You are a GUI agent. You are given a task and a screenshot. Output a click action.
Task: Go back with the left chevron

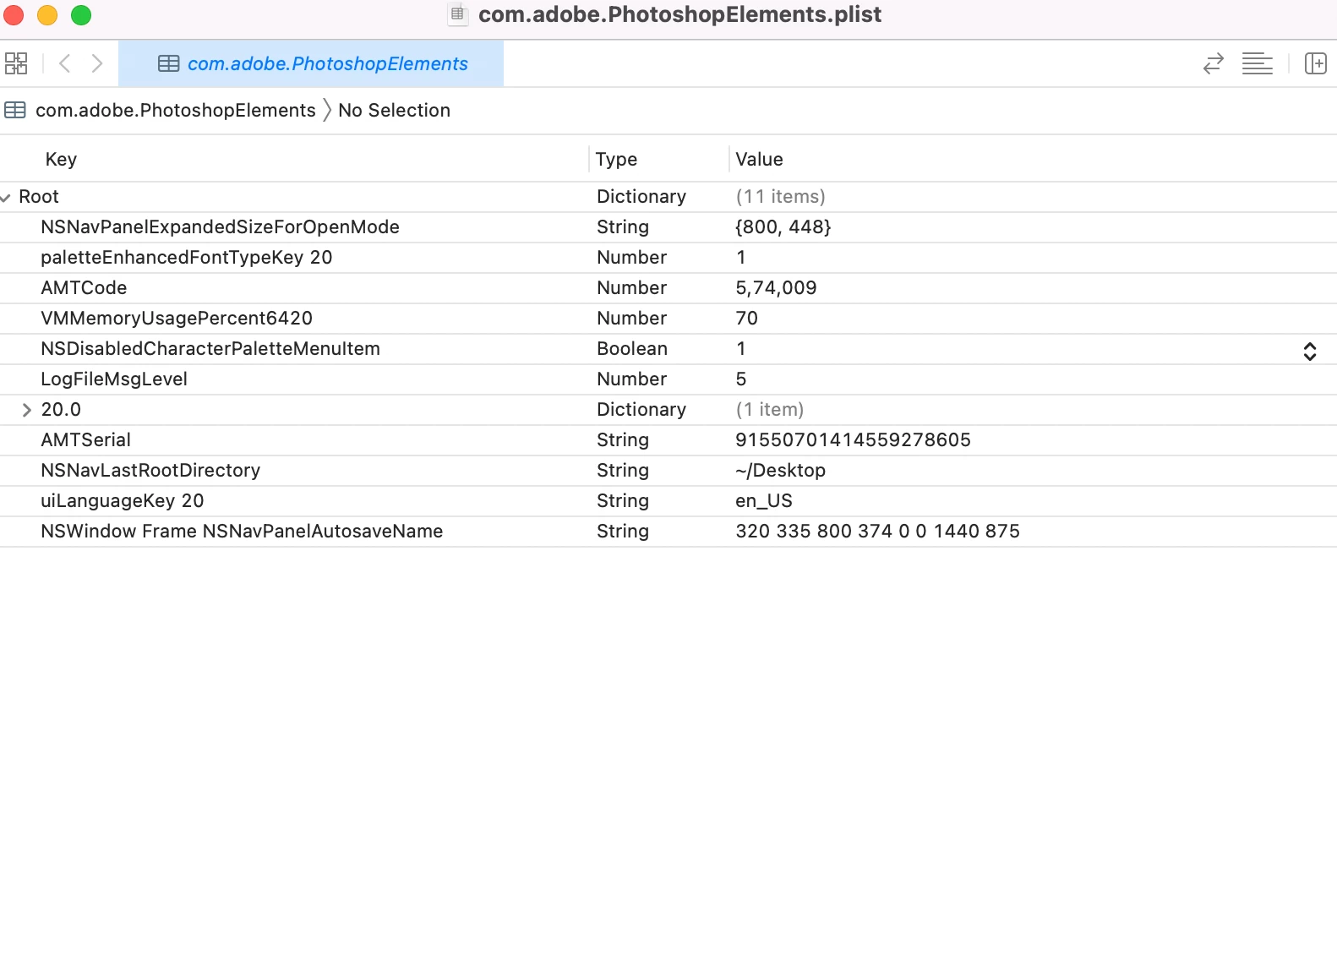(x=65, y=63)
